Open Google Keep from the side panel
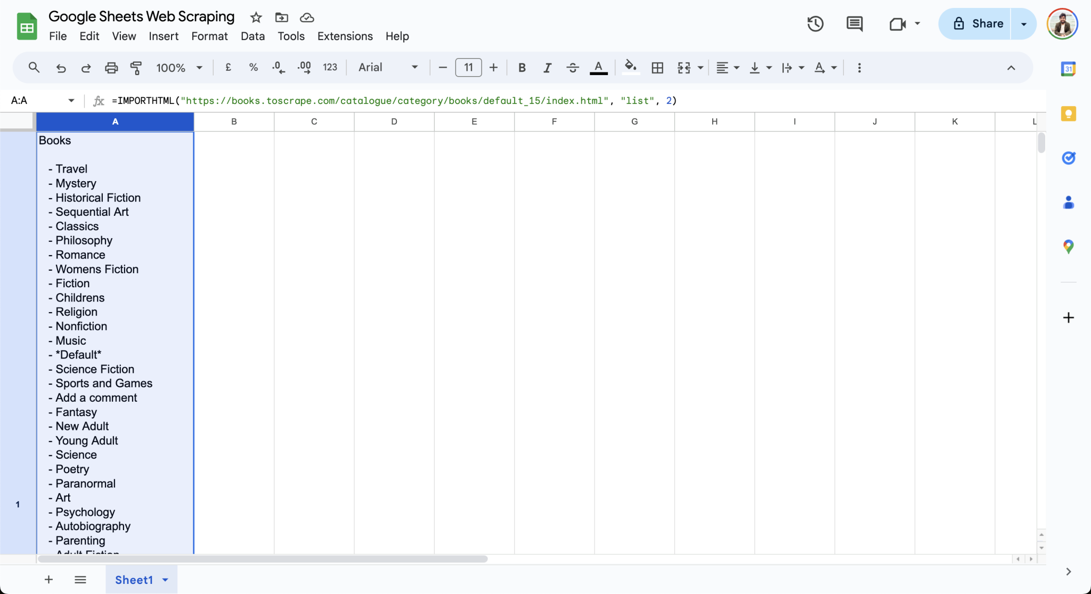The image size is (1091, 594). (1069, 113)
